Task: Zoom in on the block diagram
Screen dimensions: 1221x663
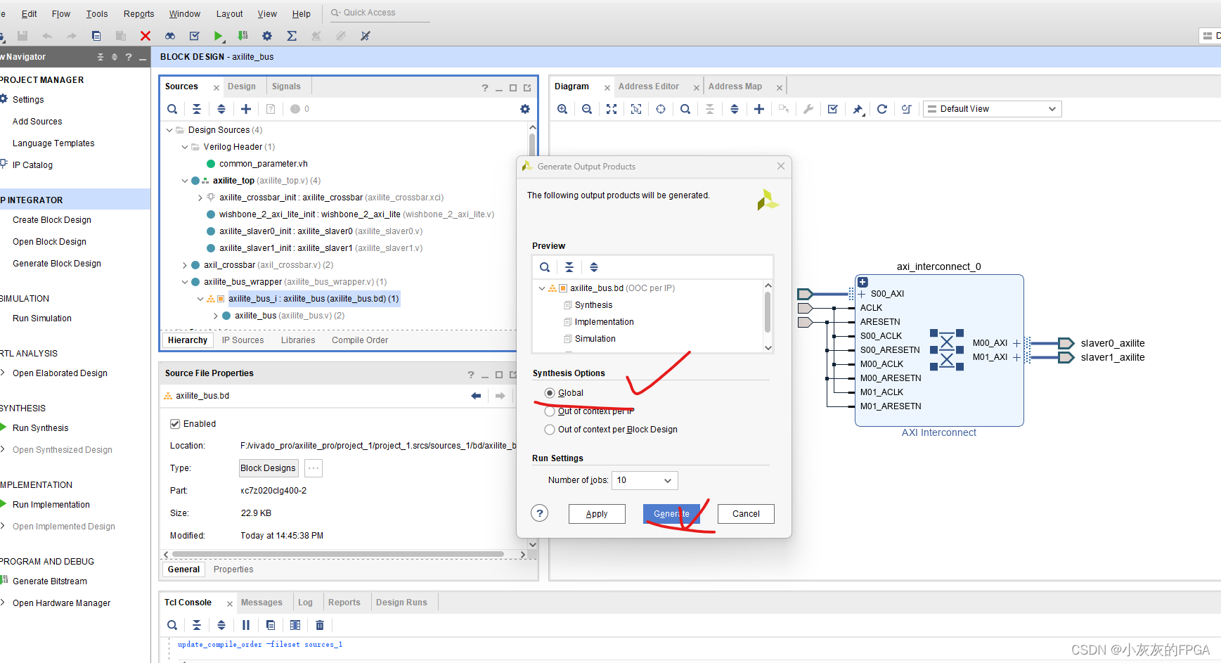Action: pos(562,109)
